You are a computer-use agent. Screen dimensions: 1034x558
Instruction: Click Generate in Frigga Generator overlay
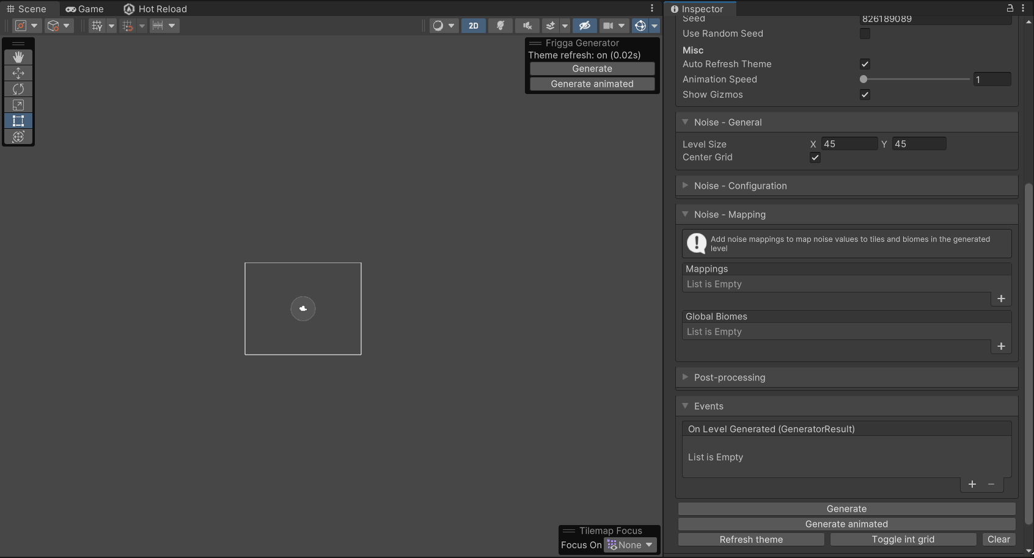(x=592, y=68)
